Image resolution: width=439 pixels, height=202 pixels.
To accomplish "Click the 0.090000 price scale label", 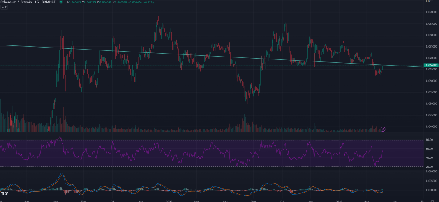I will [431, 12].
